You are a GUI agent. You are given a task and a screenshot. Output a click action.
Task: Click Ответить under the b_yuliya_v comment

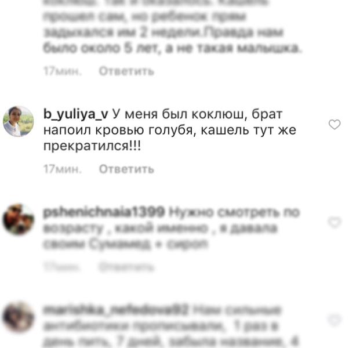pyautogui.click(x=126, y=169)
